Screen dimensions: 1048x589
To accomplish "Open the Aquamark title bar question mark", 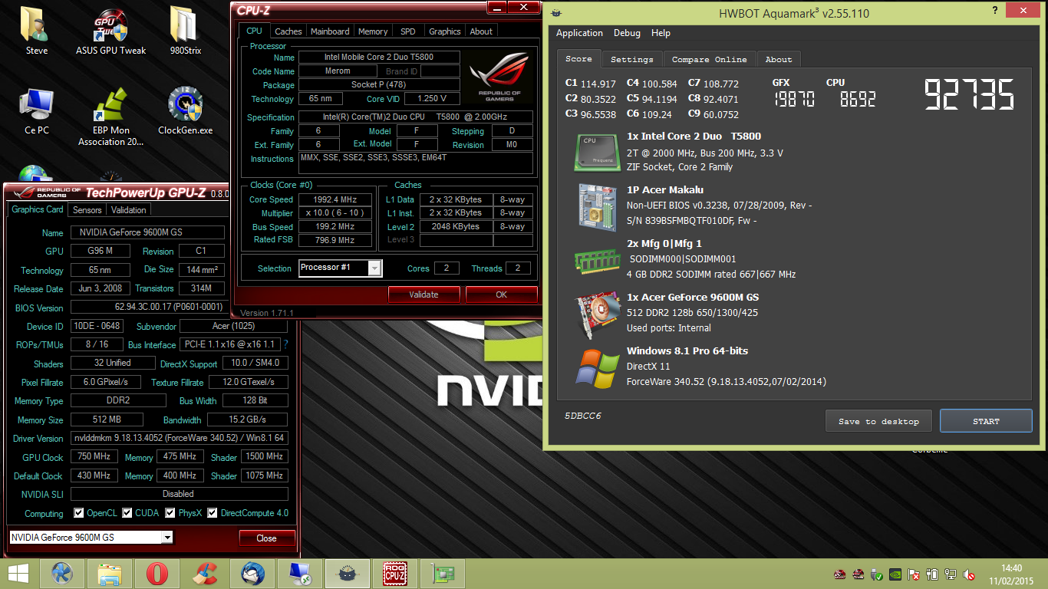I will (x=995, y=12).
